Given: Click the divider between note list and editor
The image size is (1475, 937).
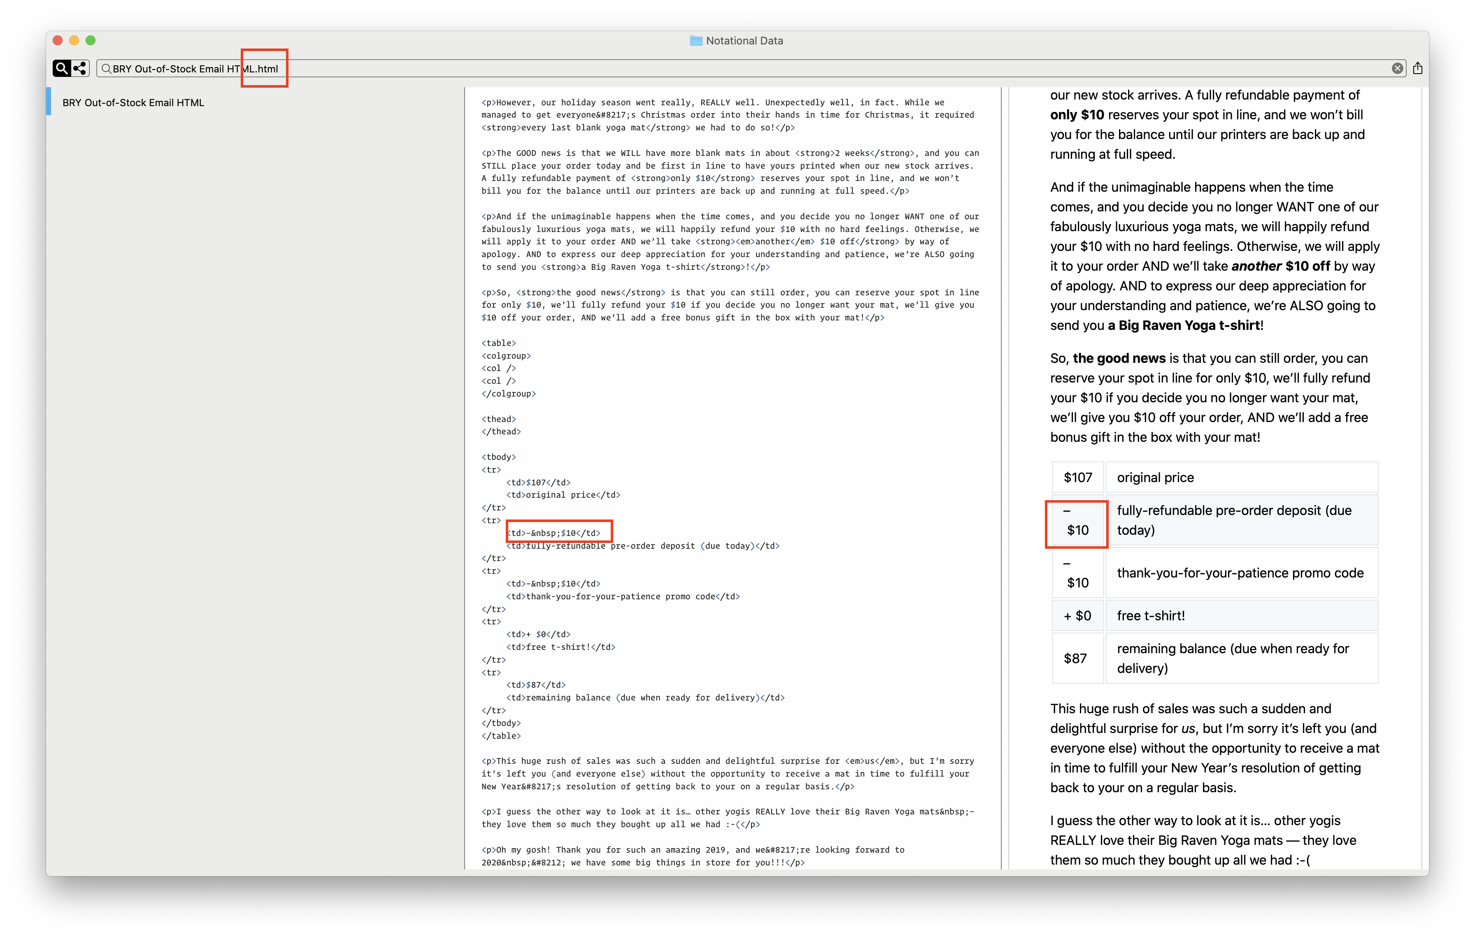Looking at the screenshot, I should [x=464, y=478].
